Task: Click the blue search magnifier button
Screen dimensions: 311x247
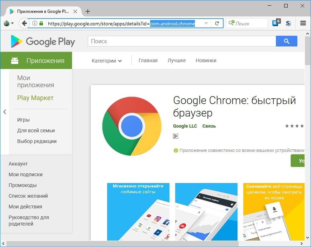Action: click(286, 41)
